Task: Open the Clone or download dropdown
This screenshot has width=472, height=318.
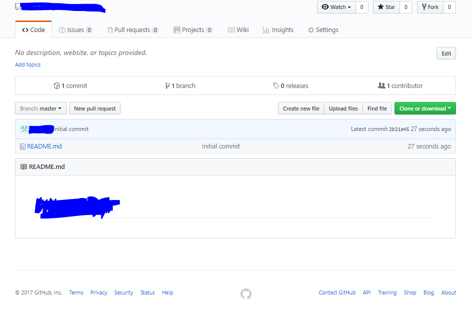Action: (425, 108)
